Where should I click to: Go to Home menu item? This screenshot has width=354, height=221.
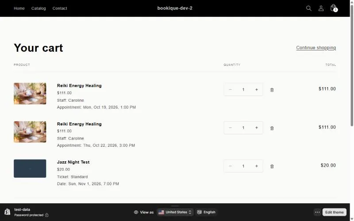click(19, 8)
